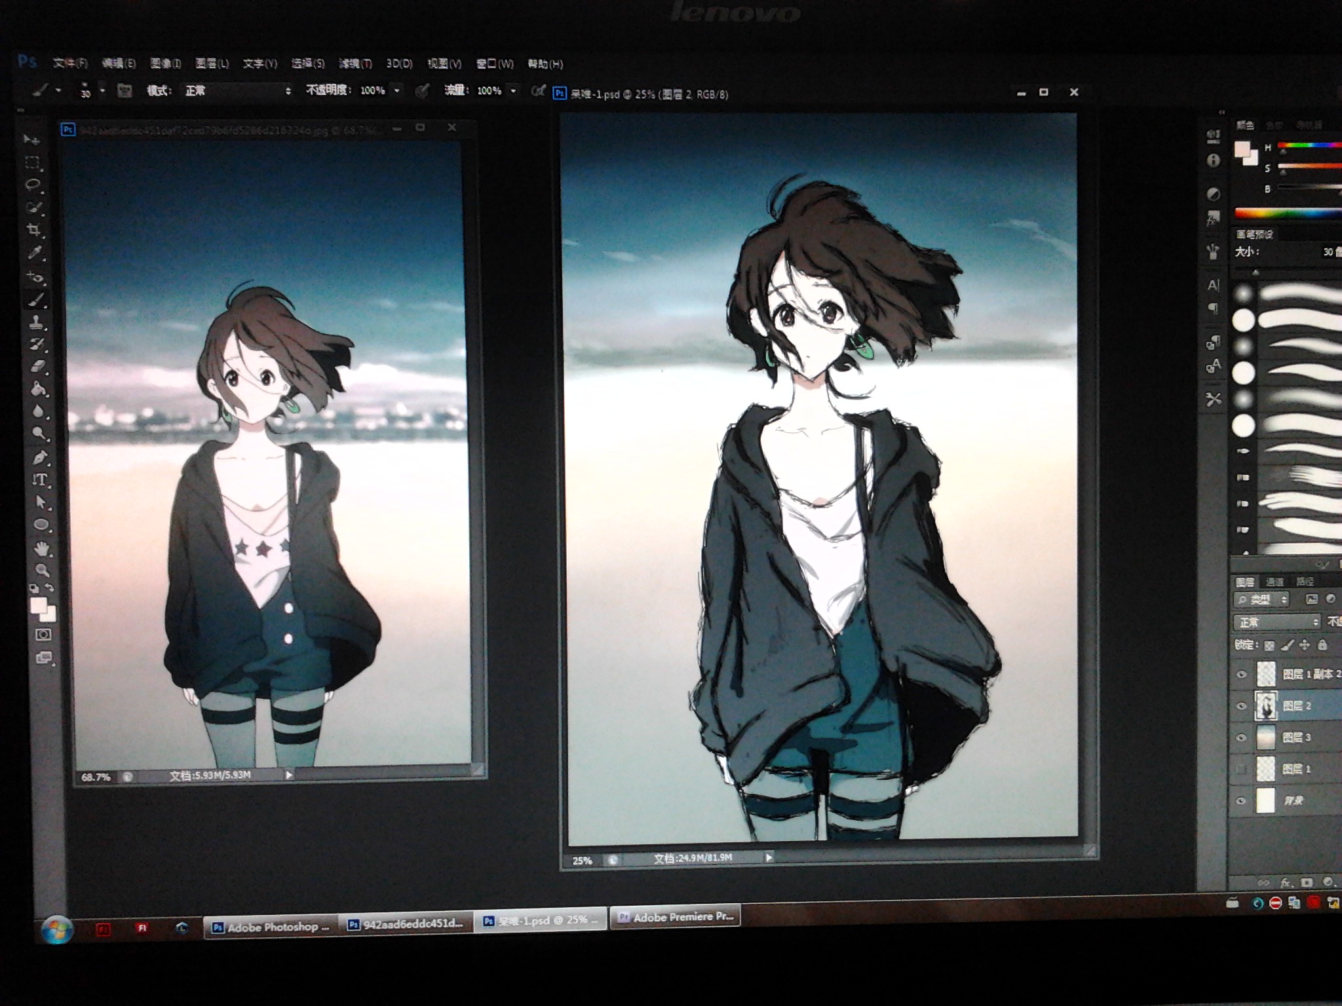1342x1006 pixels.
Task: Select the Rectangular Marquee tool
Action: pyautogui.click(x=31, y=162)
